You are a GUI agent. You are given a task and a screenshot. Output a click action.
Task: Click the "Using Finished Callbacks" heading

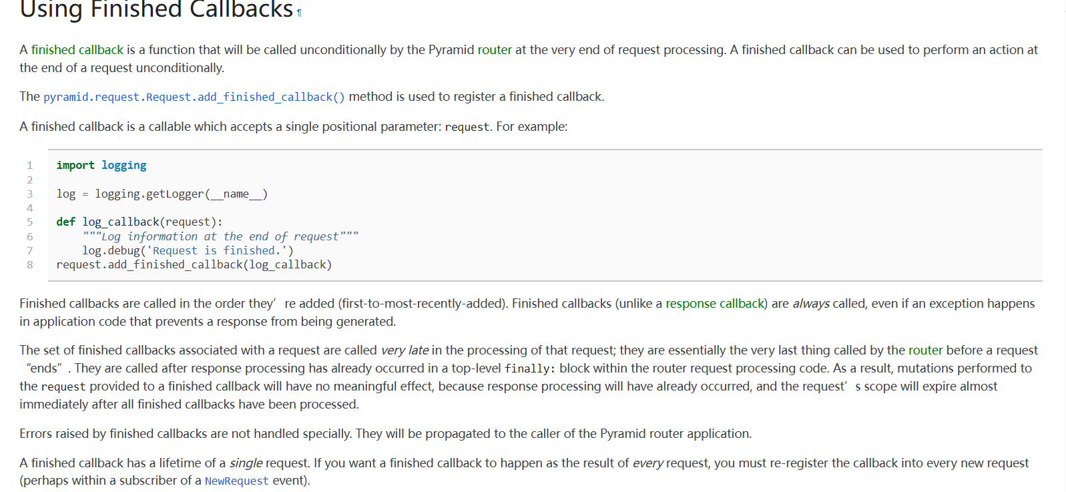[156, 10]
